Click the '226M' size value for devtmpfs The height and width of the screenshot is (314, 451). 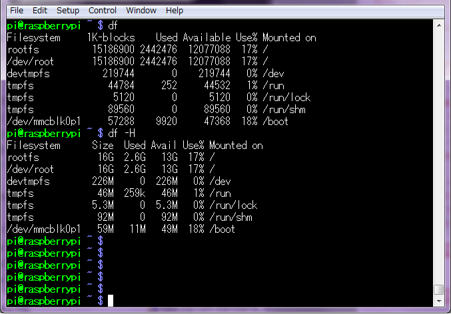point(103,181)
